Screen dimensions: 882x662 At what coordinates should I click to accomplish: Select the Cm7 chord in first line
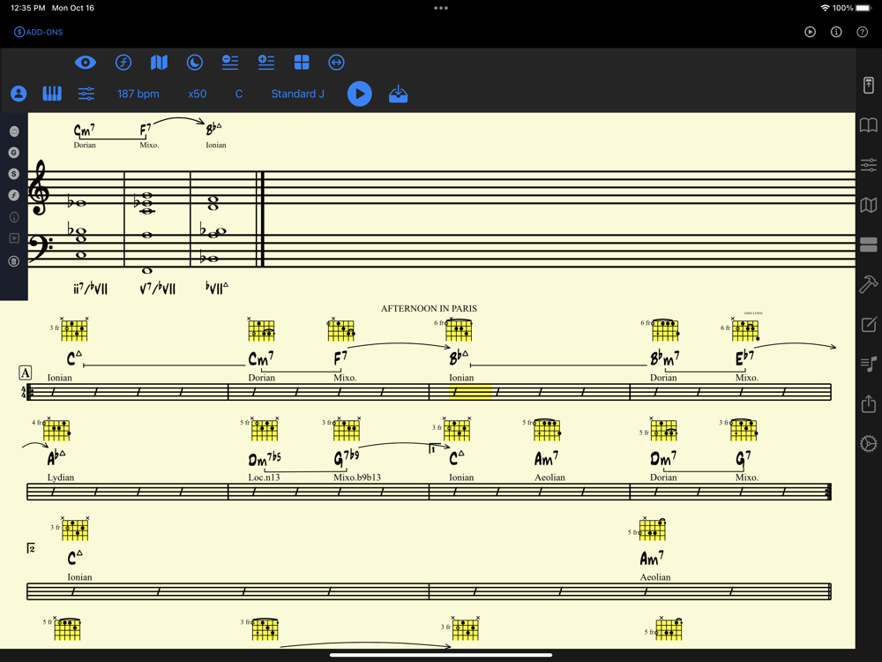[x=261, y=358]
